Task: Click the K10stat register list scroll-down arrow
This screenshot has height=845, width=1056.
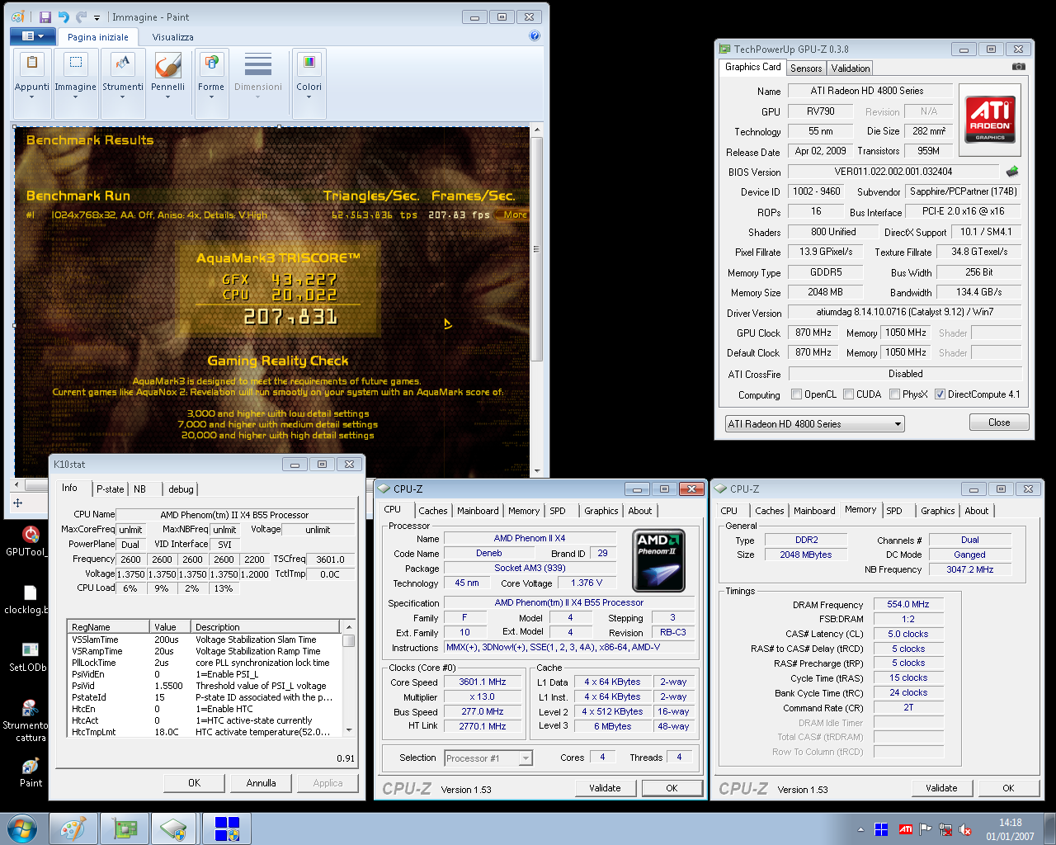Action: tap(349, 730)
